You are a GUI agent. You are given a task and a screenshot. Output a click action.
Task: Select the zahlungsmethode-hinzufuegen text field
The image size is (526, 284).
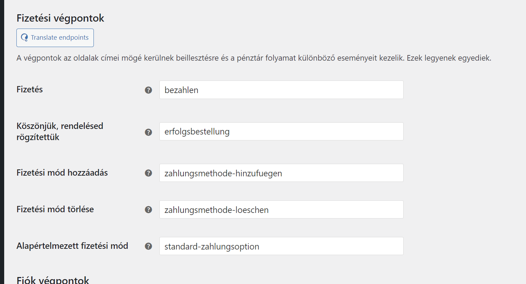pyautogui.click(x=281, y=173)
